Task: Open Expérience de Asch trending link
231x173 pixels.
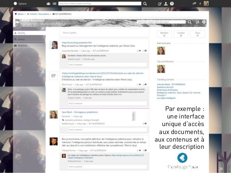Action: point(165,87)
